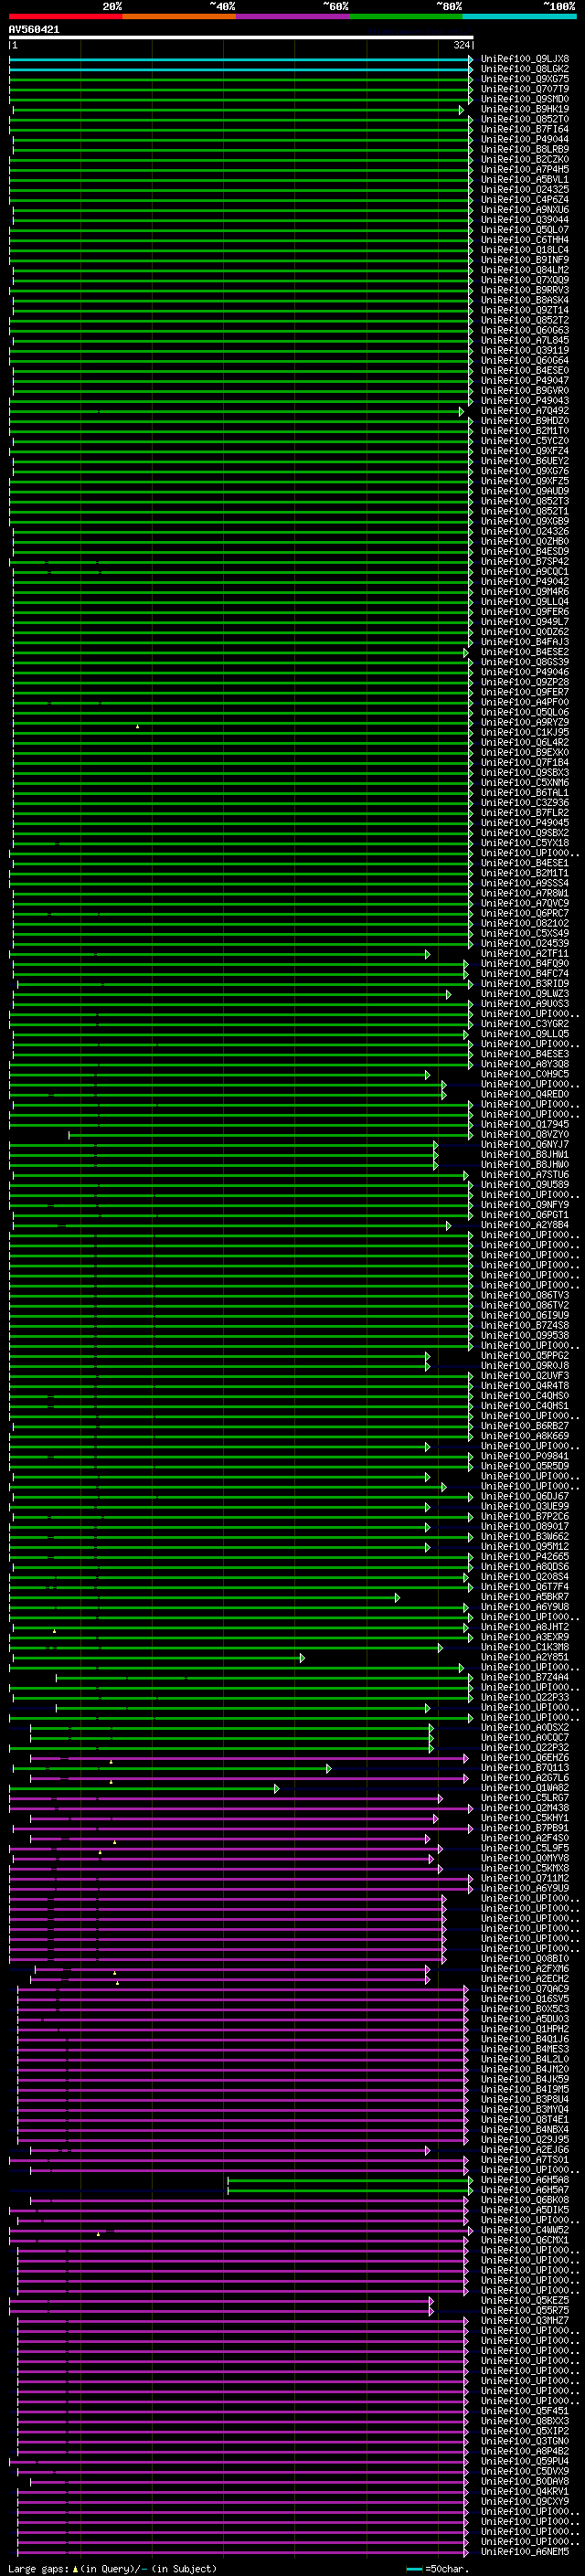
Task: Pick the UniRef100_C4WW52 row label
Action: [x=525, y=2230]
